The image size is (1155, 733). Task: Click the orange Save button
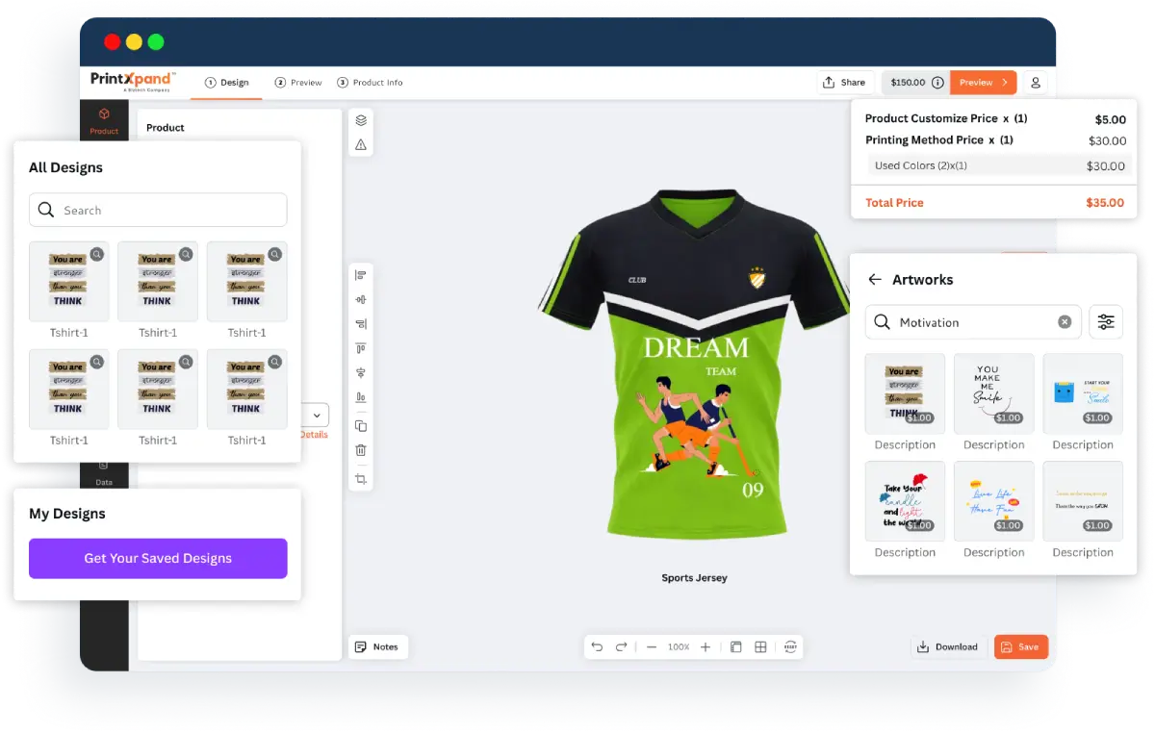pyautogui.click(x=1020, y=647)
